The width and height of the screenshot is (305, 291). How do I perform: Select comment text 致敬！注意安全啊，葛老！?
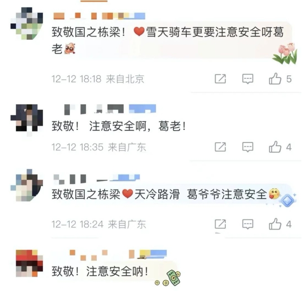[x=119, y=126]
